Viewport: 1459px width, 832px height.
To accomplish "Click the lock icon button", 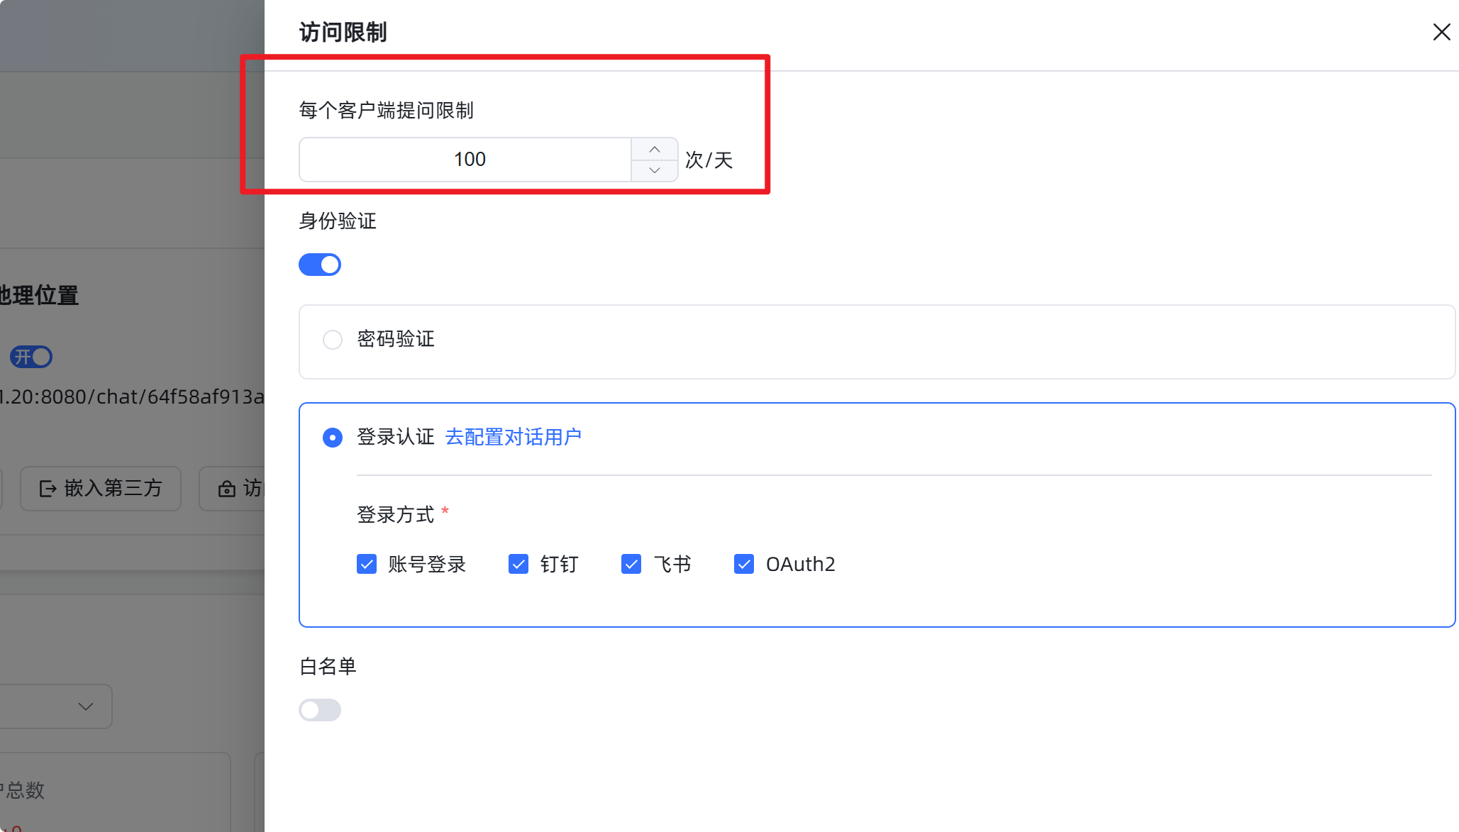I will pyautogui.click(x=227, y=489).
